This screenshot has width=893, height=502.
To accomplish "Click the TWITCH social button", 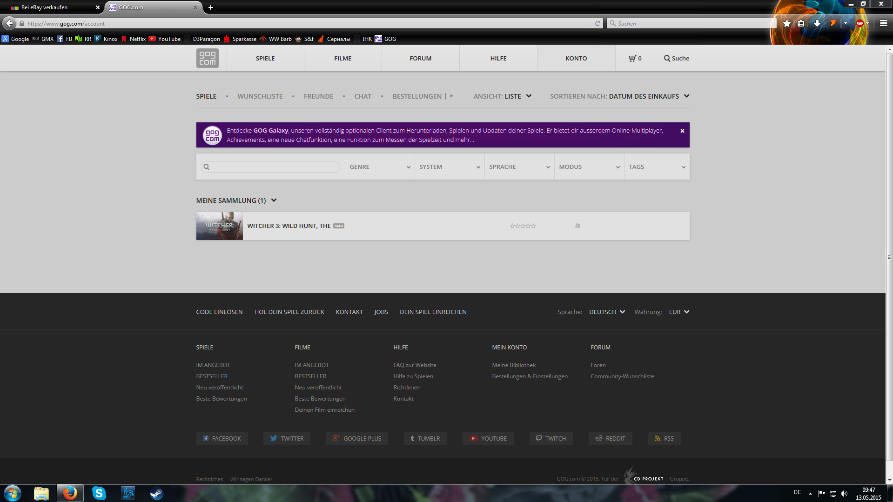I will coord(551,438).
